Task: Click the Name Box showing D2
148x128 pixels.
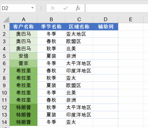Action: coord(18,8)
